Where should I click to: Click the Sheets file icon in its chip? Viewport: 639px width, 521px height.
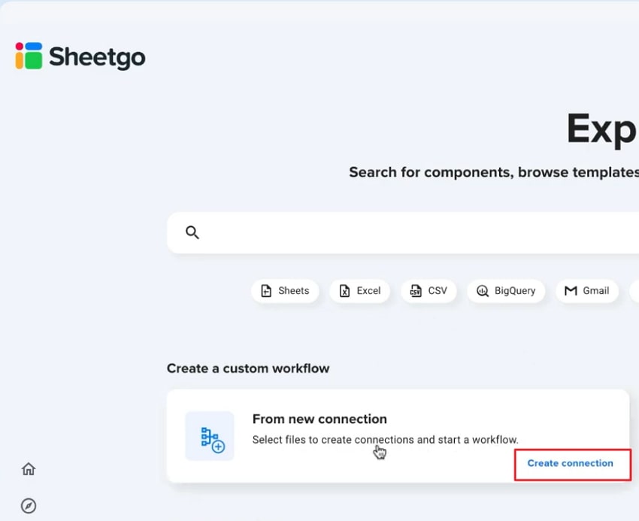click(266, 290)
